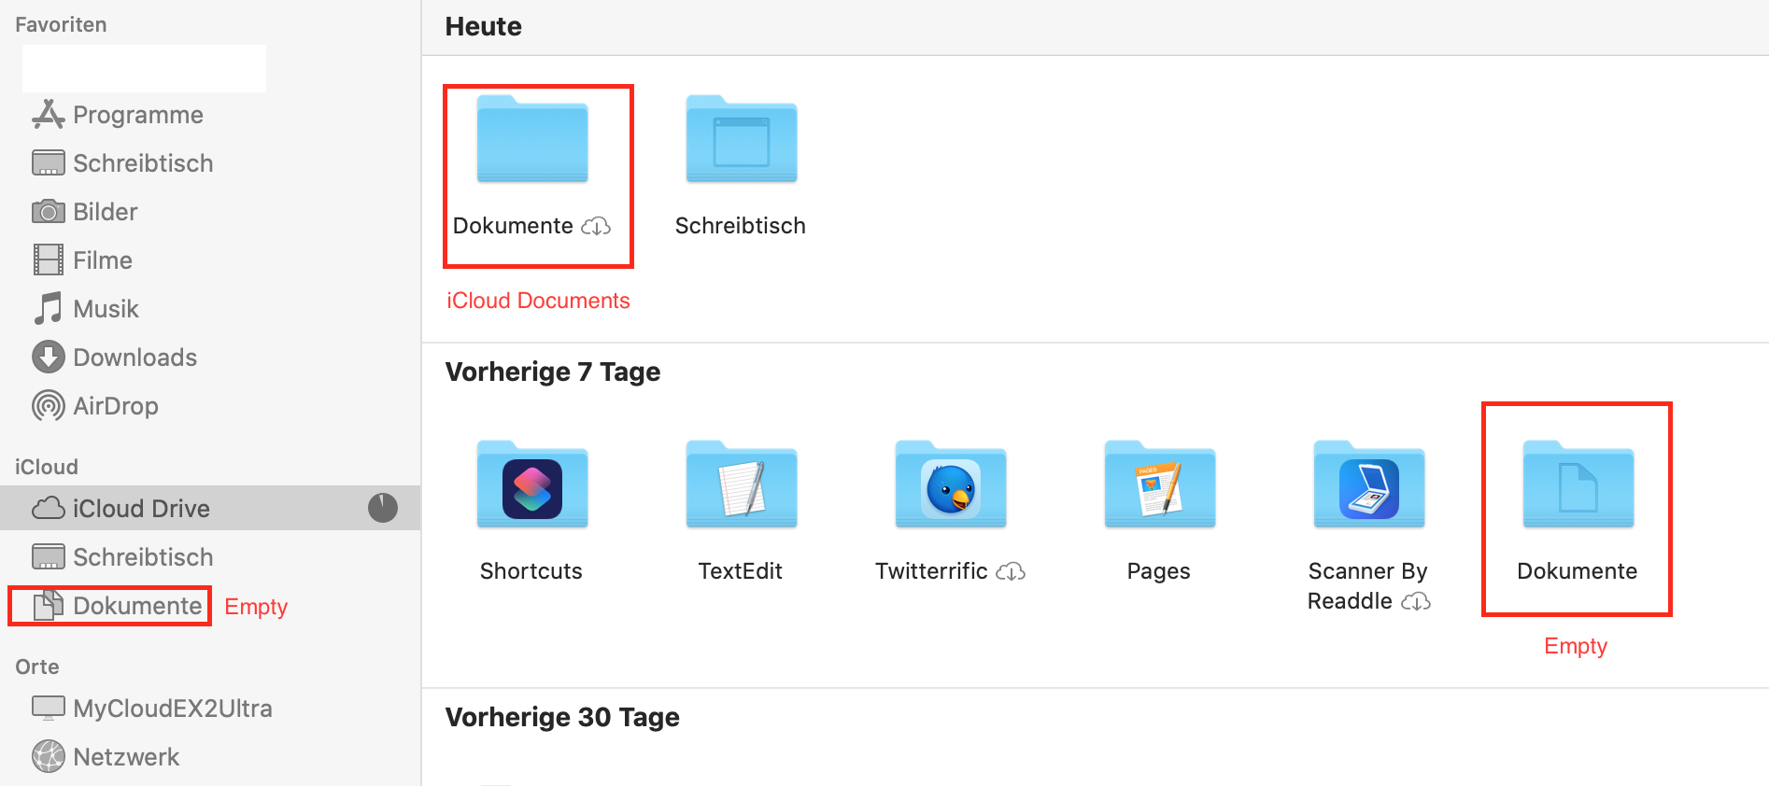Click the Favoriten sidebar heading
Viewport: 1769px width, 786px height.
61,24
